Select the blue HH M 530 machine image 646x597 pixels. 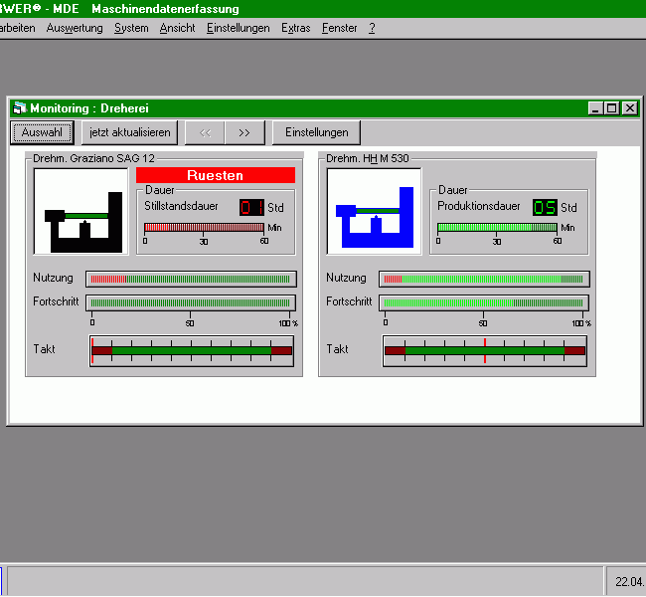(x=374, y=211)
